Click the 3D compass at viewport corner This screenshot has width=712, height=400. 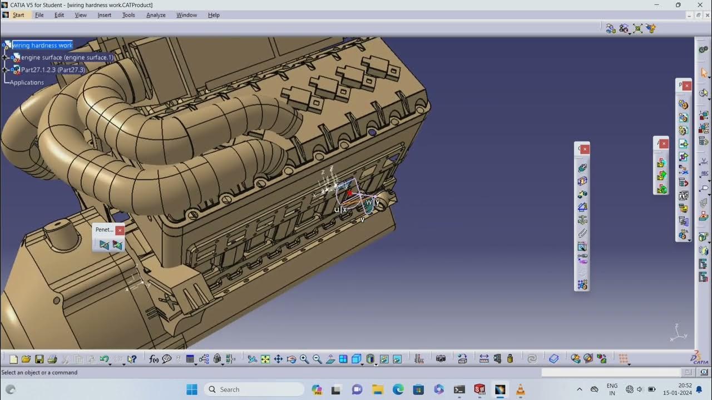coord(678,332)
